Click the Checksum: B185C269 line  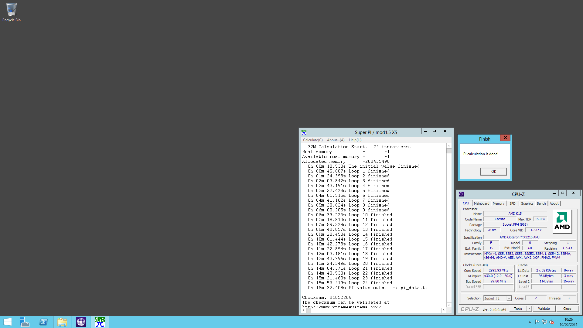pos(327,297)
